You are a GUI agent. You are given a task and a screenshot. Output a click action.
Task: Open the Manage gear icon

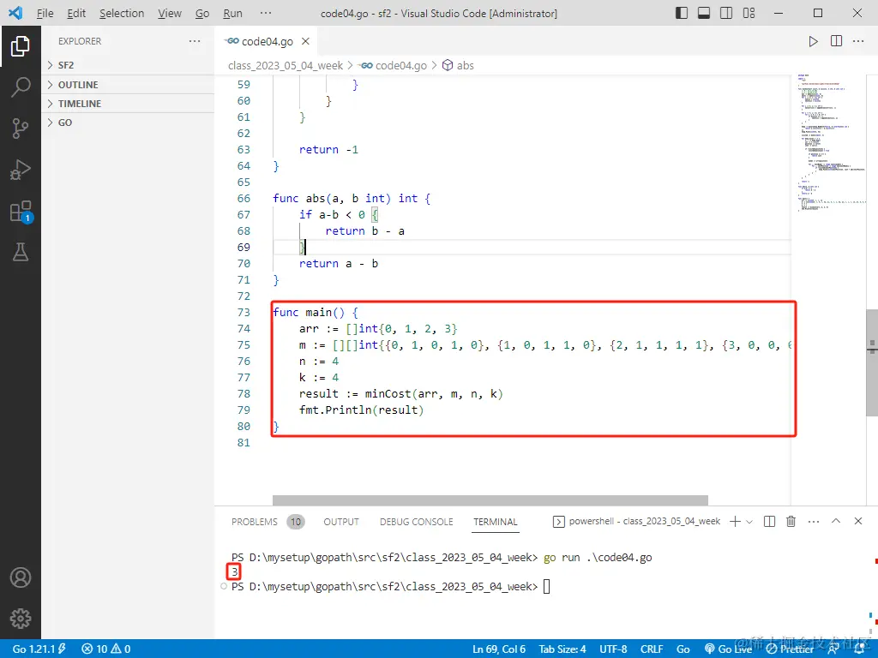click(21, 619)
